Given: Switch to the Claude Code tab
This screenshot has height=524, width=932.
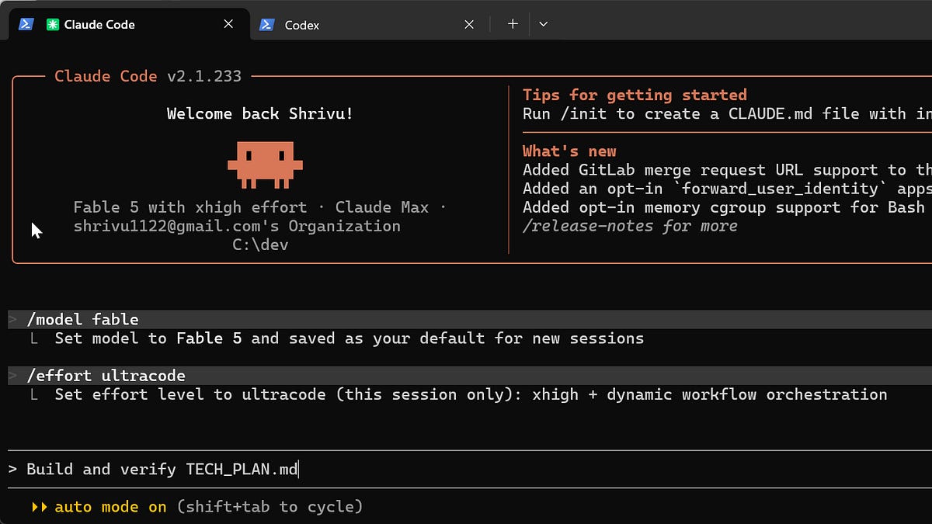Looking at the screenshot, I should [x=129, y=24].
